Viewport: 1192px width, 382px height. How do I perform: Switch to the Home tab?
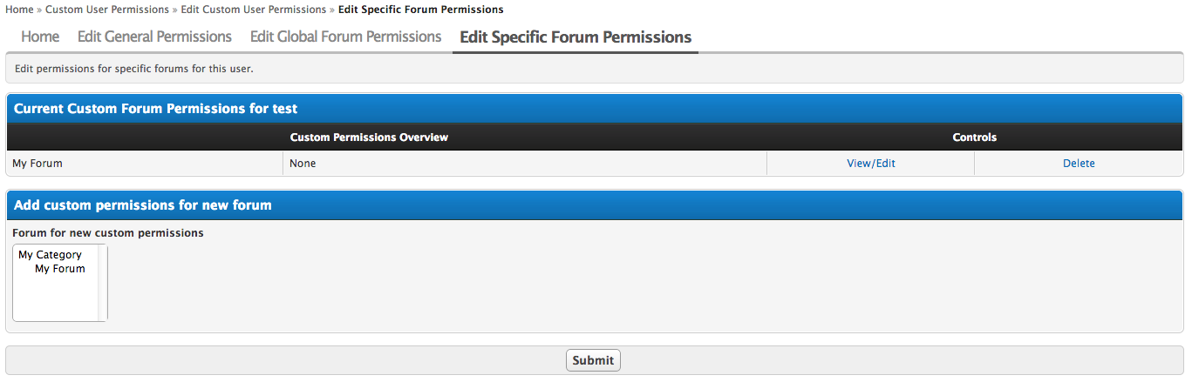point(40,37)
